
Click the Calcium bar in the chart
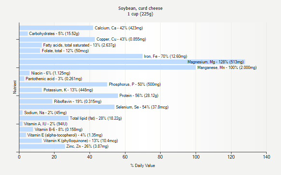[x=56, y=28]
